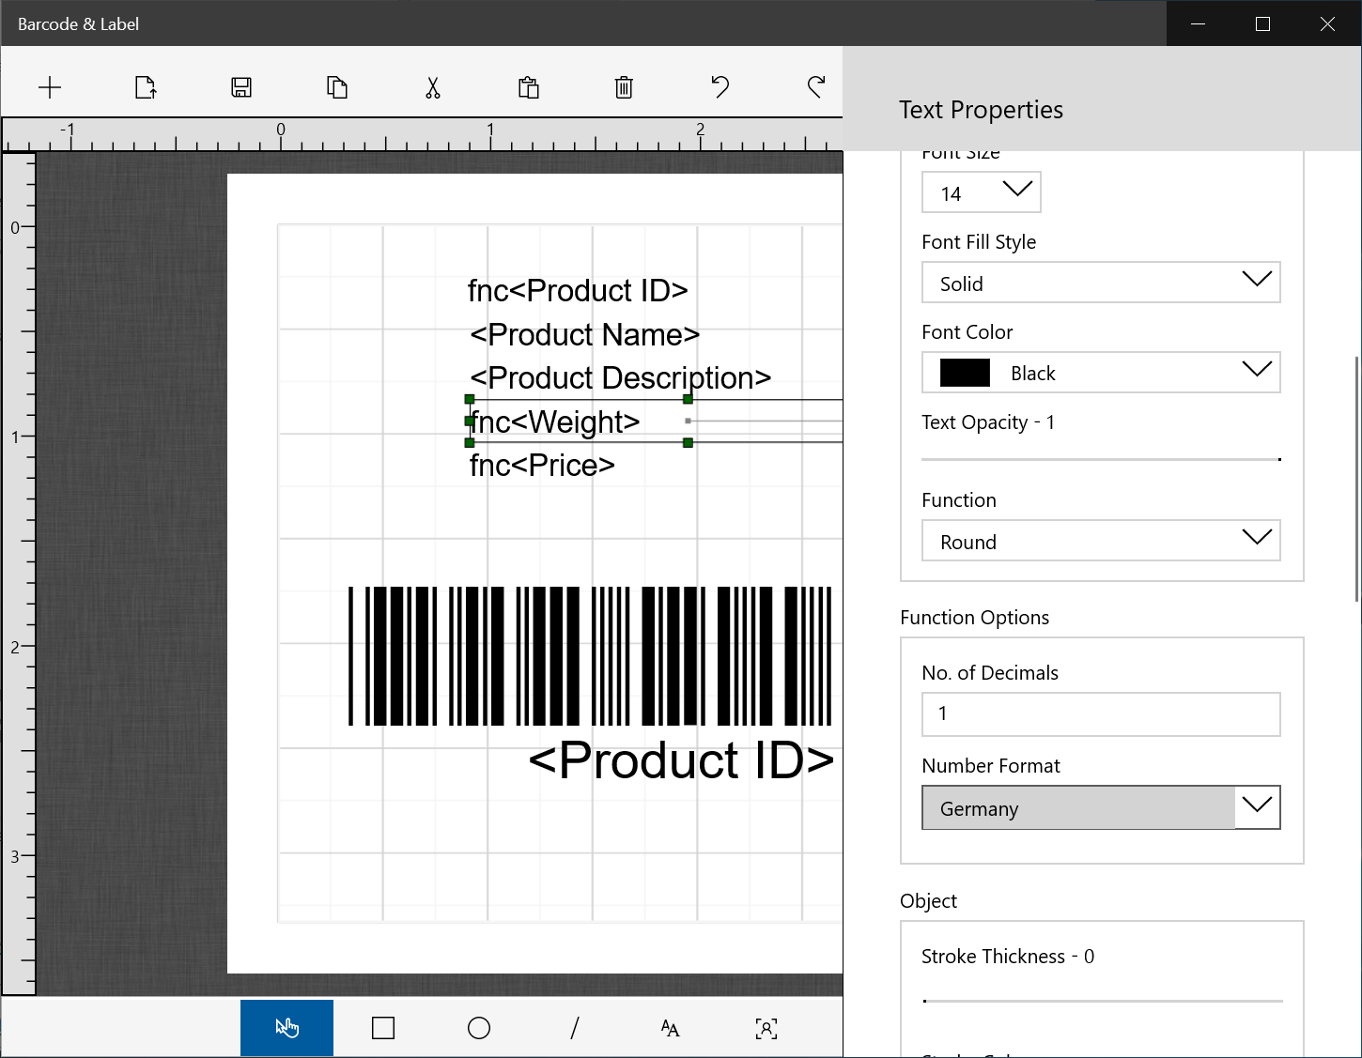Screen dimensions: 1362x1058
Task: Save the label with the floppy disk icon
Action: pyautogui.click(x=241, y=88)
